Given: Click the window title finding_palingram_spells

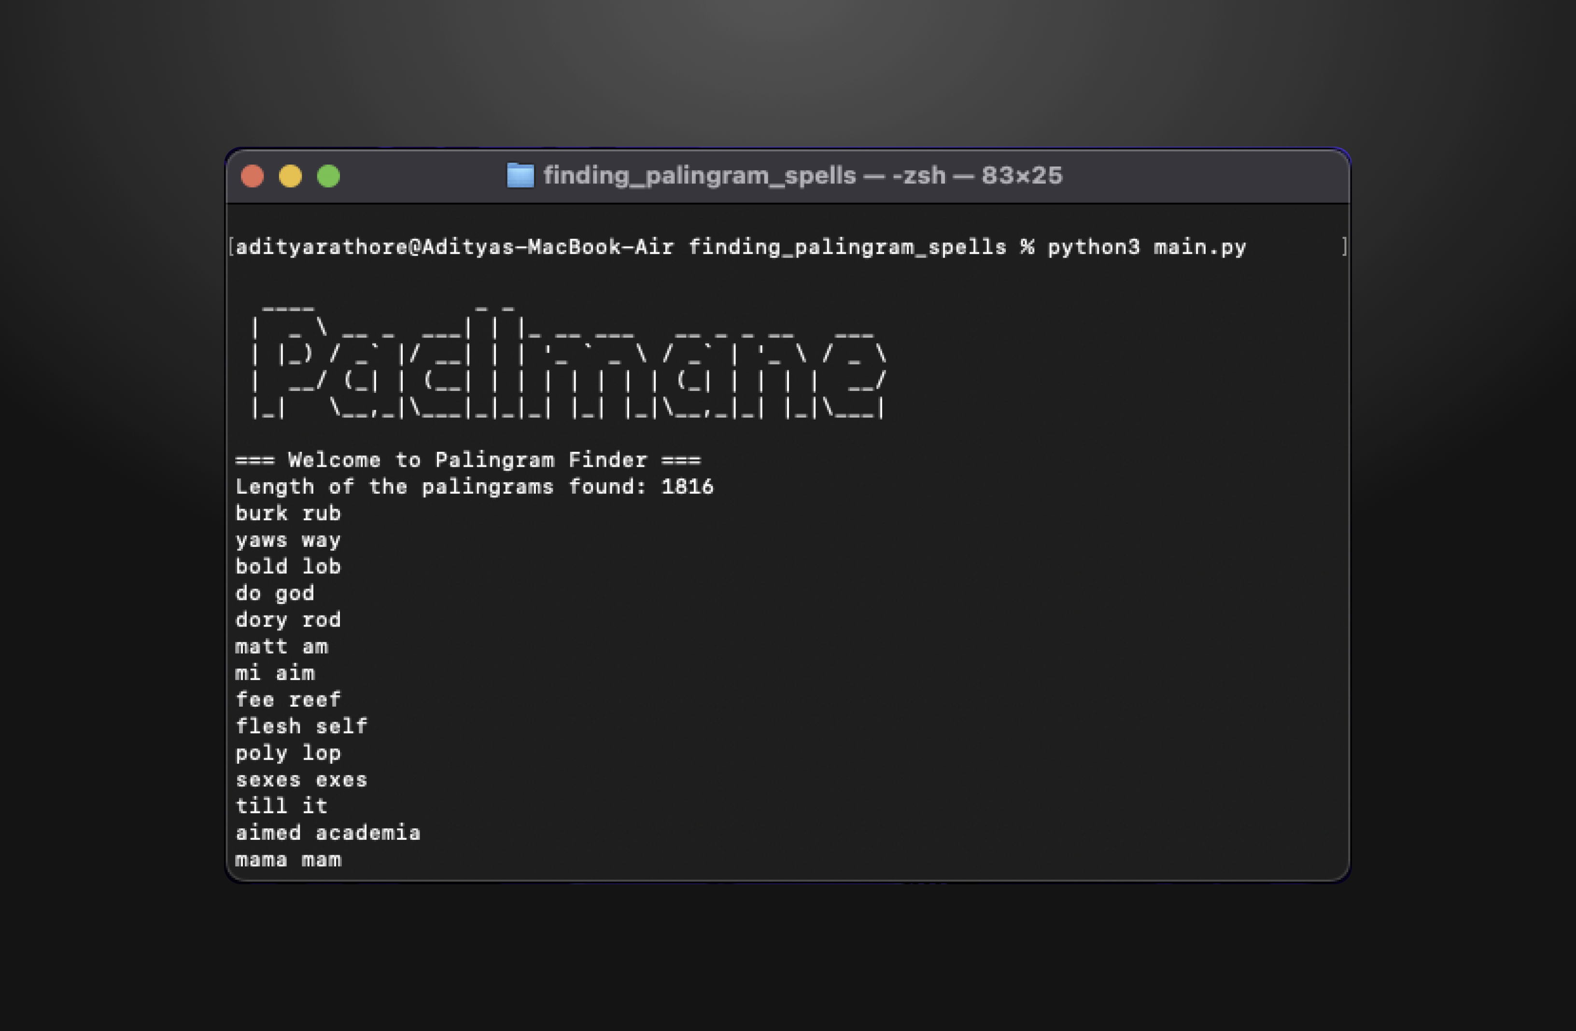Looking at the screenshot, I should click(x=699, y=176).
